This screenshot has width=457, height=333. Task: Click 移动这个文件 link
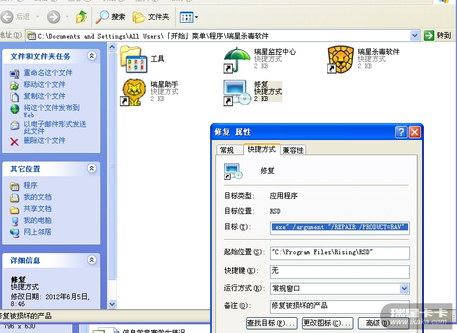(x=45, y=85)
